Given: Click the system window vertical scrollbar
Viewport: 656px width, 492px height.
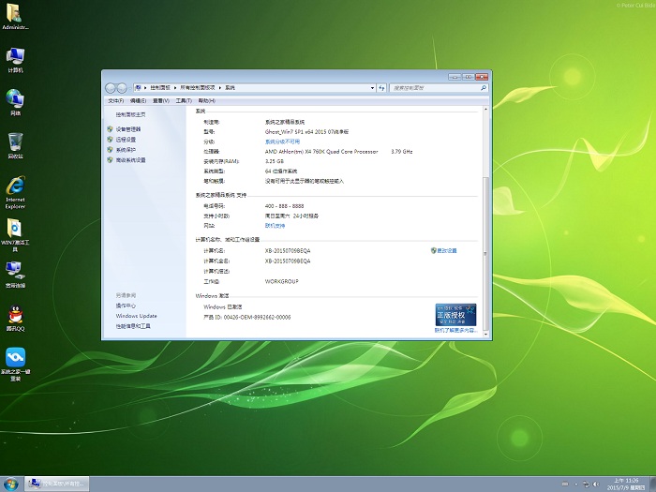Looking at the screenshot, I should coord(485,187).
